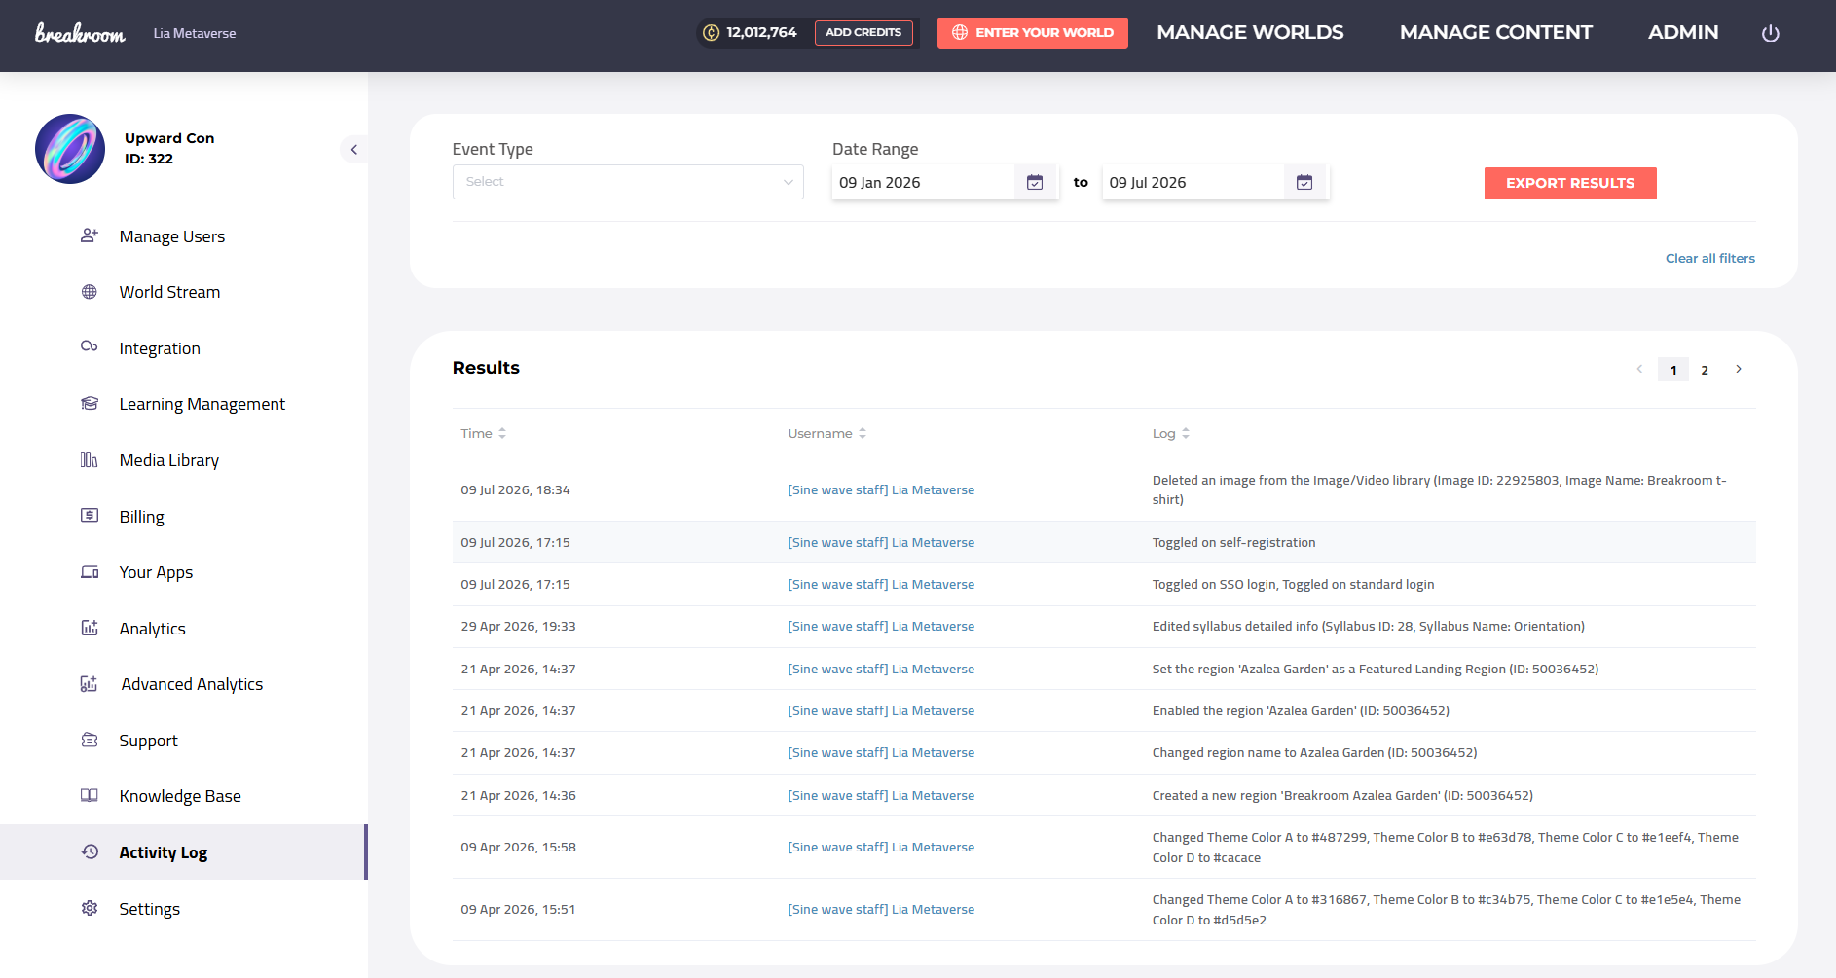Click Enter Your World button

[1032, 32]
